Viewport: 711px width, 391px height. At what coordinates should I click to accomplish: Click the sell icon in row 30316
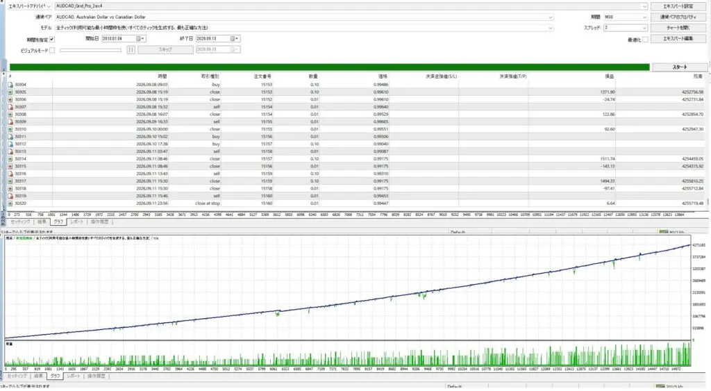point(10,174)
